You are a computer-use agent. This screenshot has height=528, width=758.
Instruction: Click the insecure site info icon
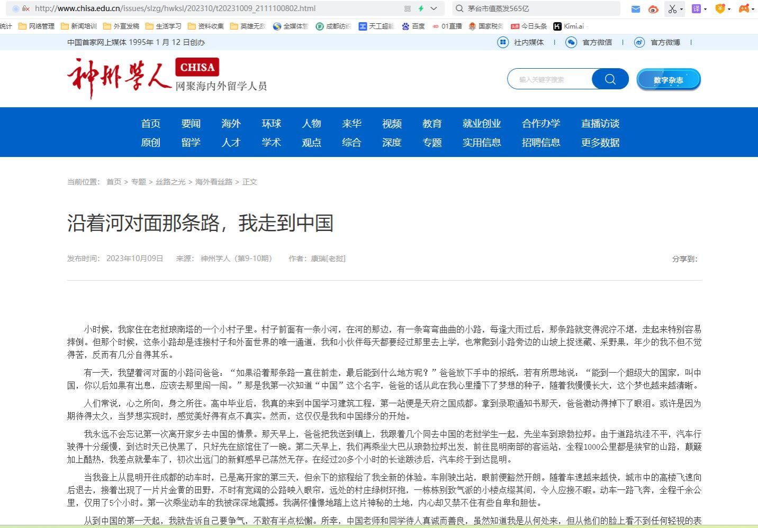click(25, 8)
